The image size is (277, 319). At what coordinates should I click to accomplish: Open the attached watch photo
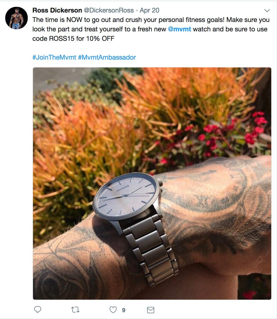(152, 183)
